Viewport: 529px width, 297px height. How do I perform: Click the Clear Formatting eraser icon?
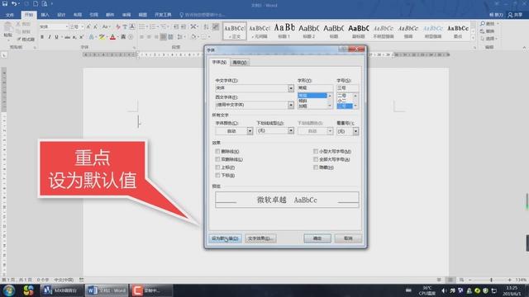coord(117,26)
